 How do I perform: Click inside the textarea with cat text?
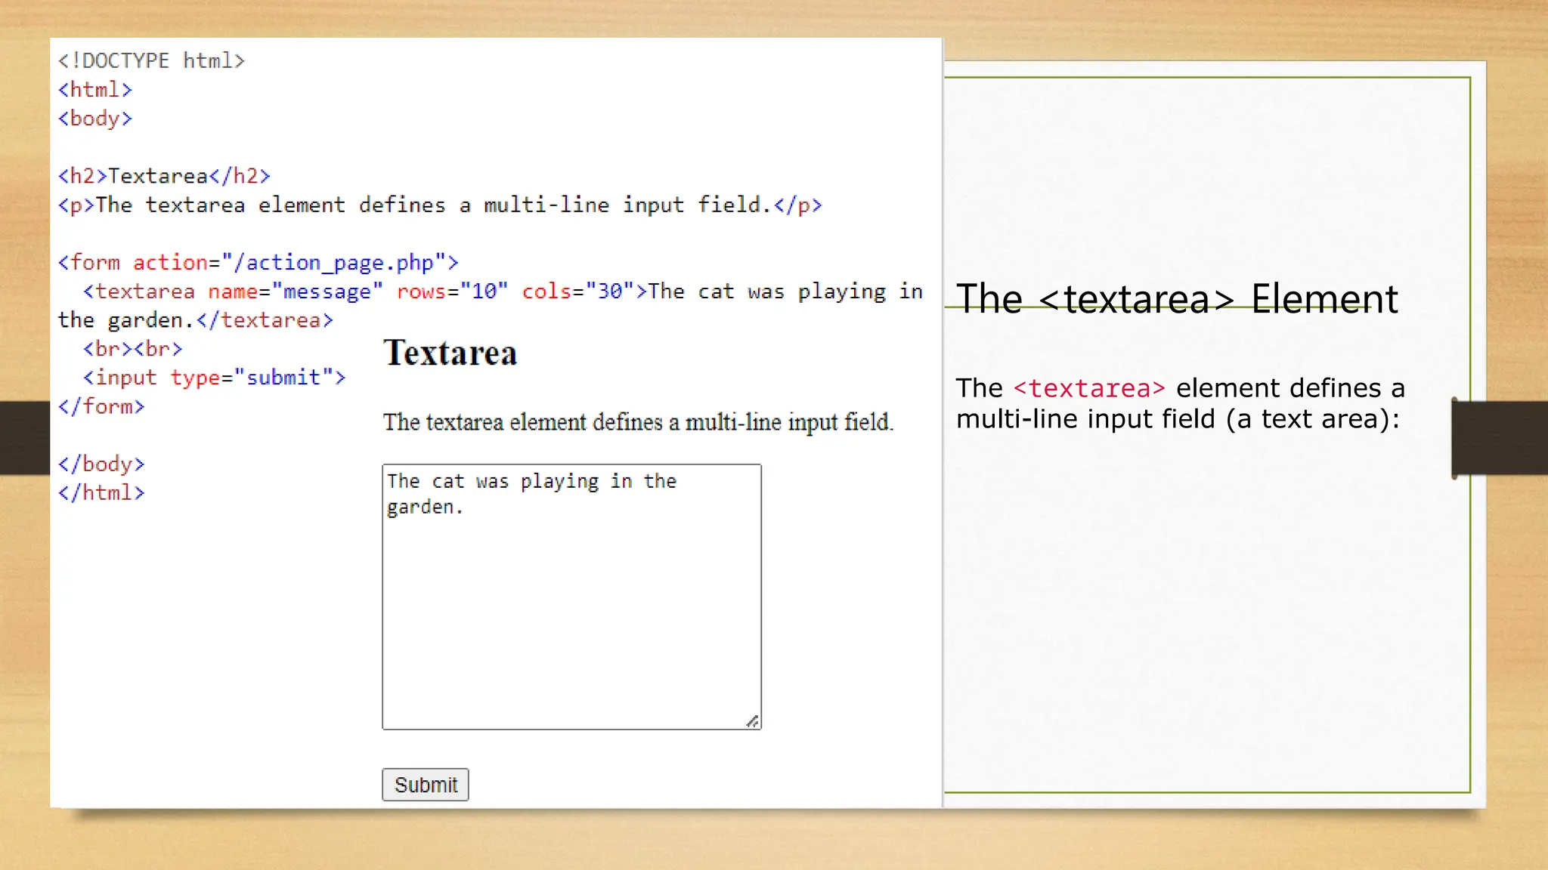point(571,597)
